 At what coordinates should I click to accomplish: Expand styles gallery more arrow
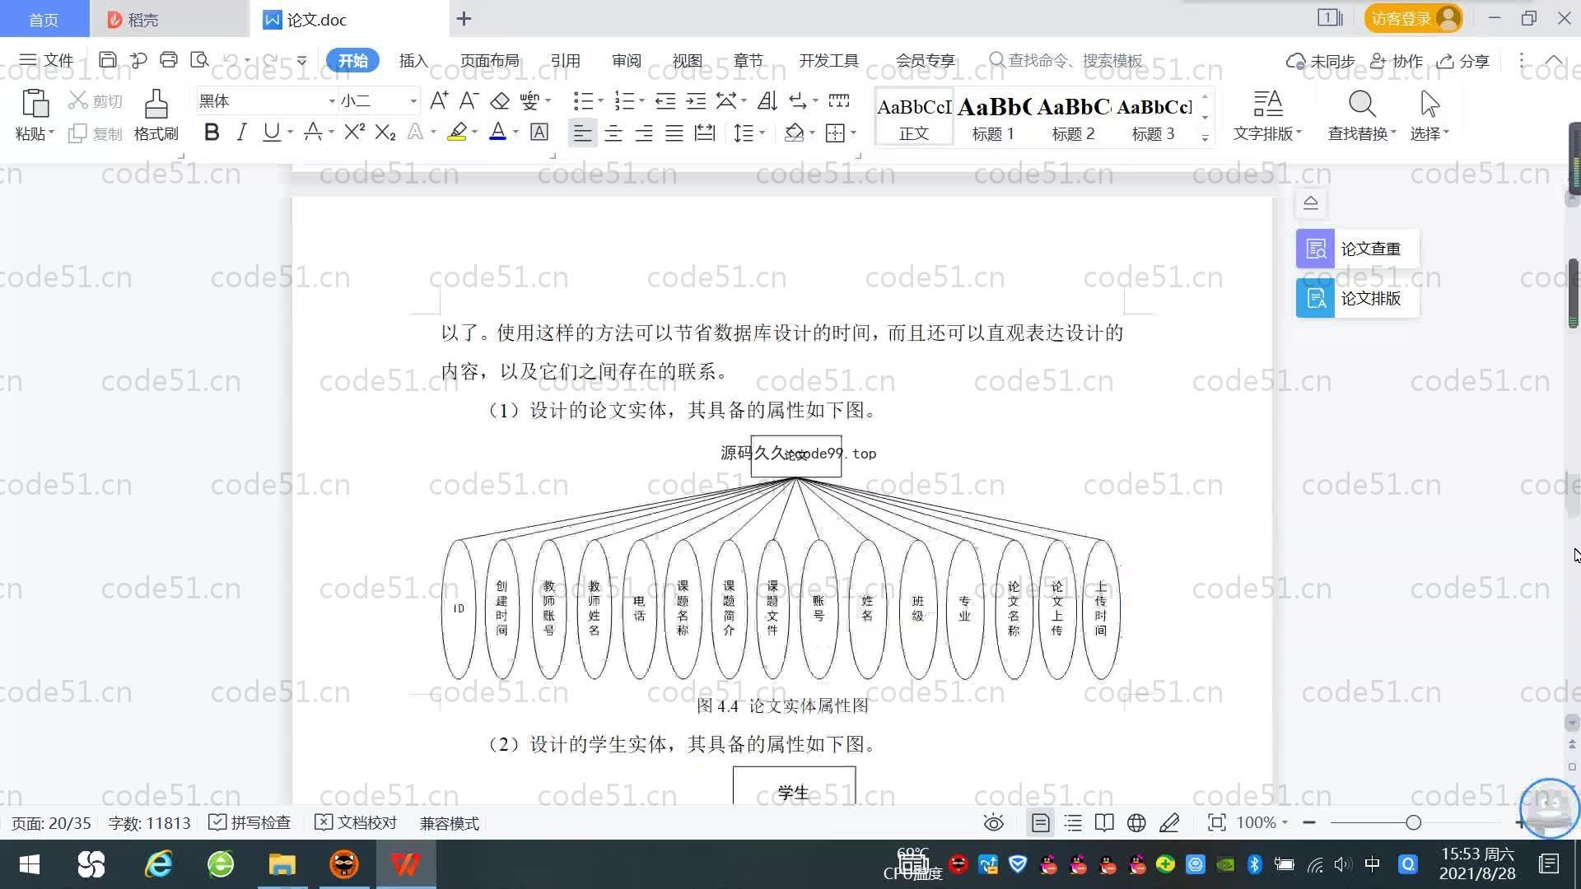pos(1205,137)
